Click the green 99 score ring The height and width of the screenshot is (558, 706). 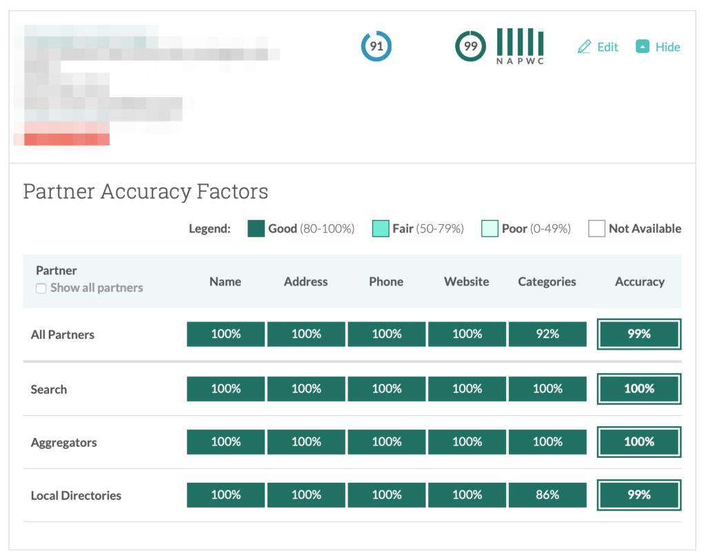(x=470, y=47)
